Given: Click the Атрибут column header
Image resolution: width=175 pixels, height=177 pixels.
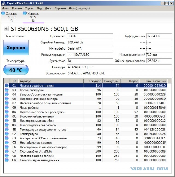Looking at the screenshot, I should pyautogui.click(x=51, y=81).
